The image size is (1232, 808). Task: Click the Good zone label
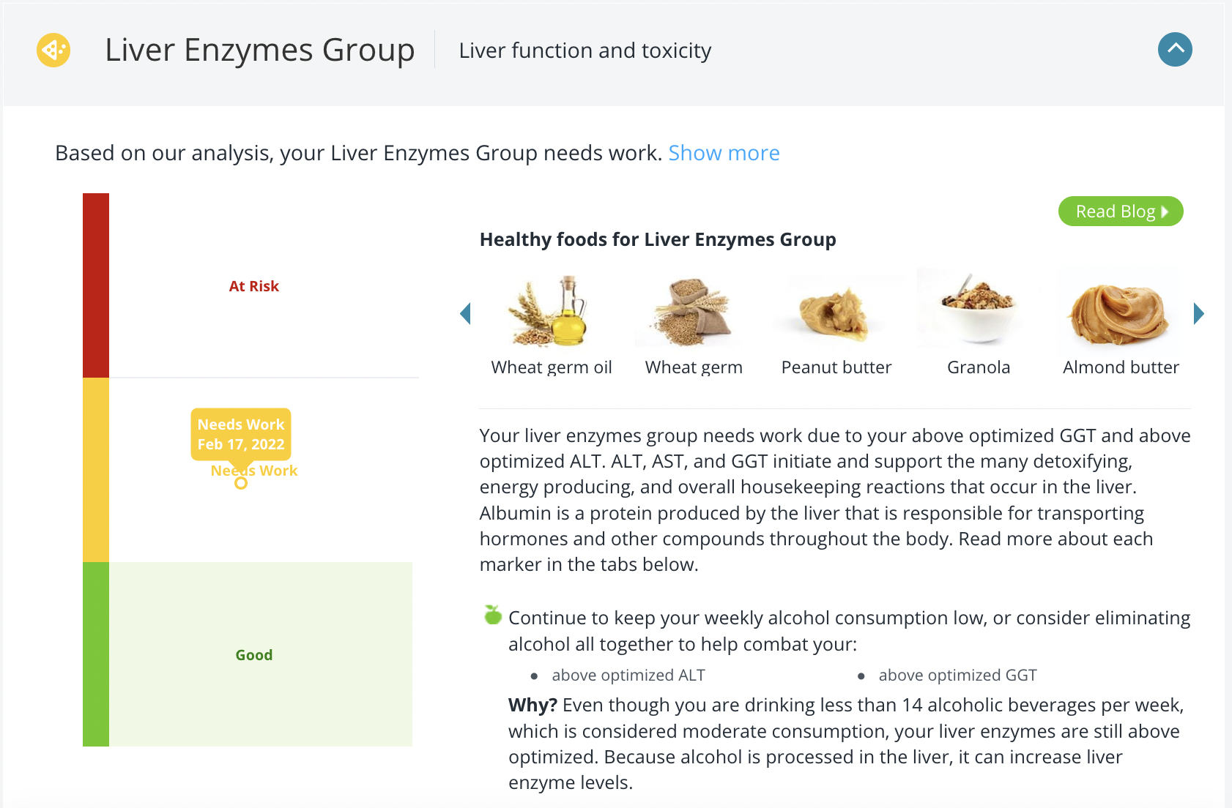coord(254,655)
